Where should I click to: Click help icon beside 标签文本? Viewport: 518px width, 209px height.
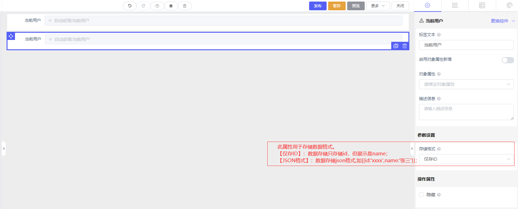[439, 35]
